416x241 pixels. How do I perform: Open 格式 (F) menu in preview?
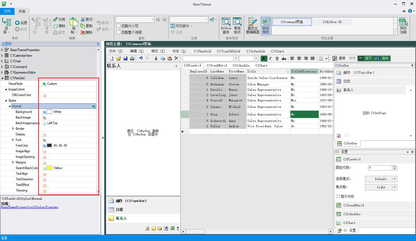[158, 51]
